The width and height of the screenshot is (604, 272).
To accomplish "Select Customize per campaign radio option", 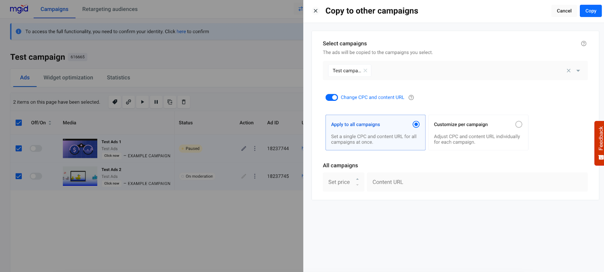I will click(519, 125).
